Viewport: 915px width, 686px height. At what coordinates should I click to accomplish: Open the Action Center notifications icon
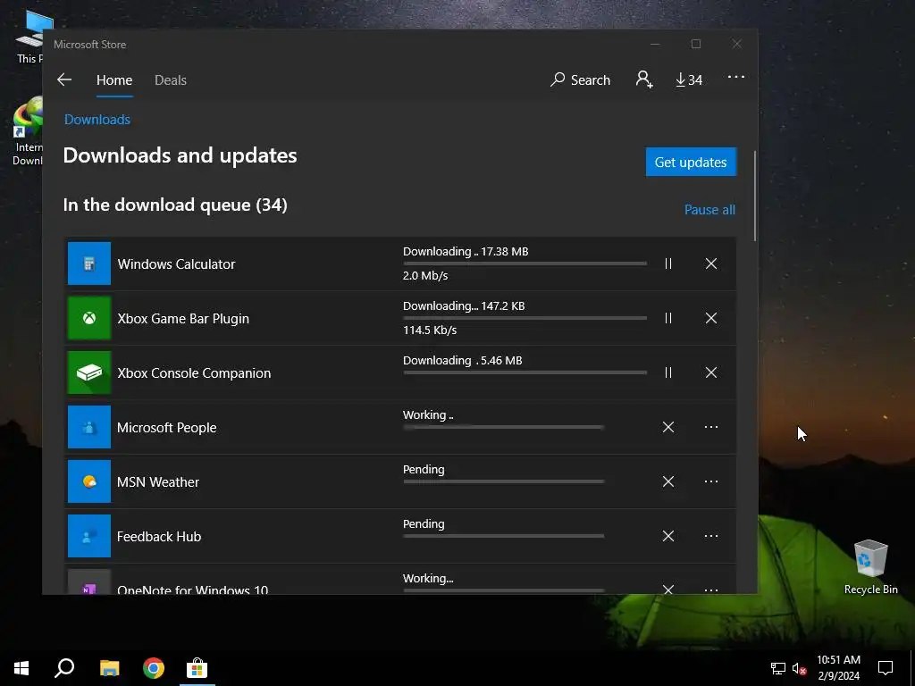click(886, 668)
